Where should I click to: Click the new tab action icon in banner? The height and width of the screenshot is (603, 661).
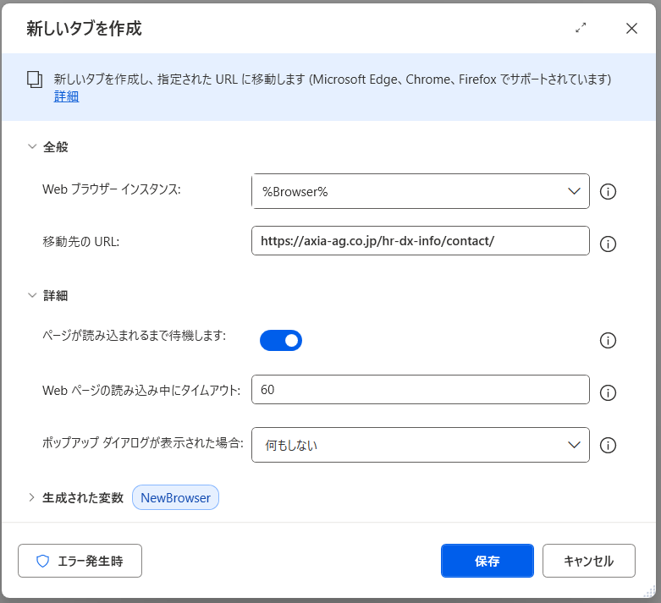click(x=35, y=79)
